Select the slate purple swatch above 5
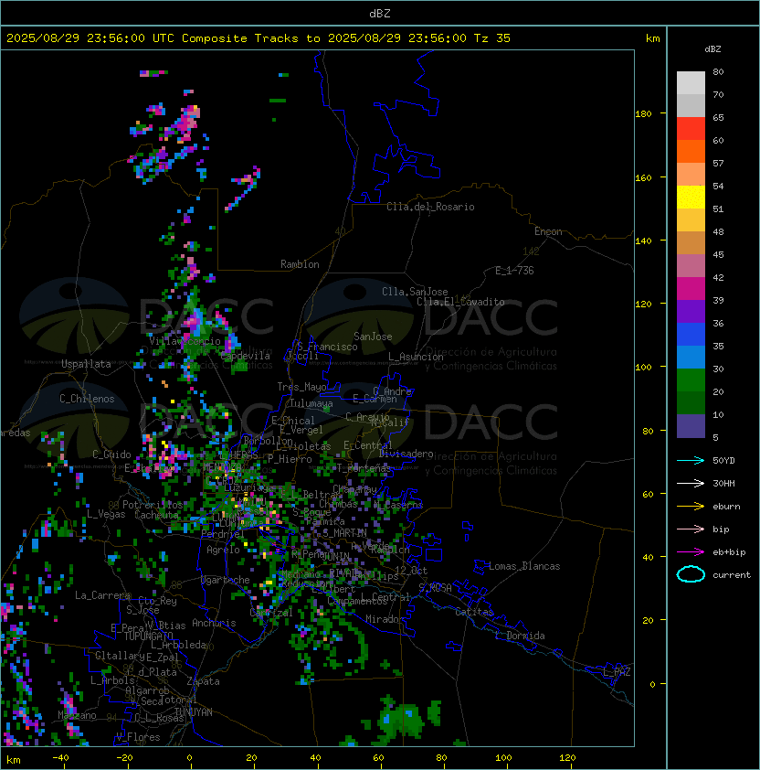 pos(691,426)
